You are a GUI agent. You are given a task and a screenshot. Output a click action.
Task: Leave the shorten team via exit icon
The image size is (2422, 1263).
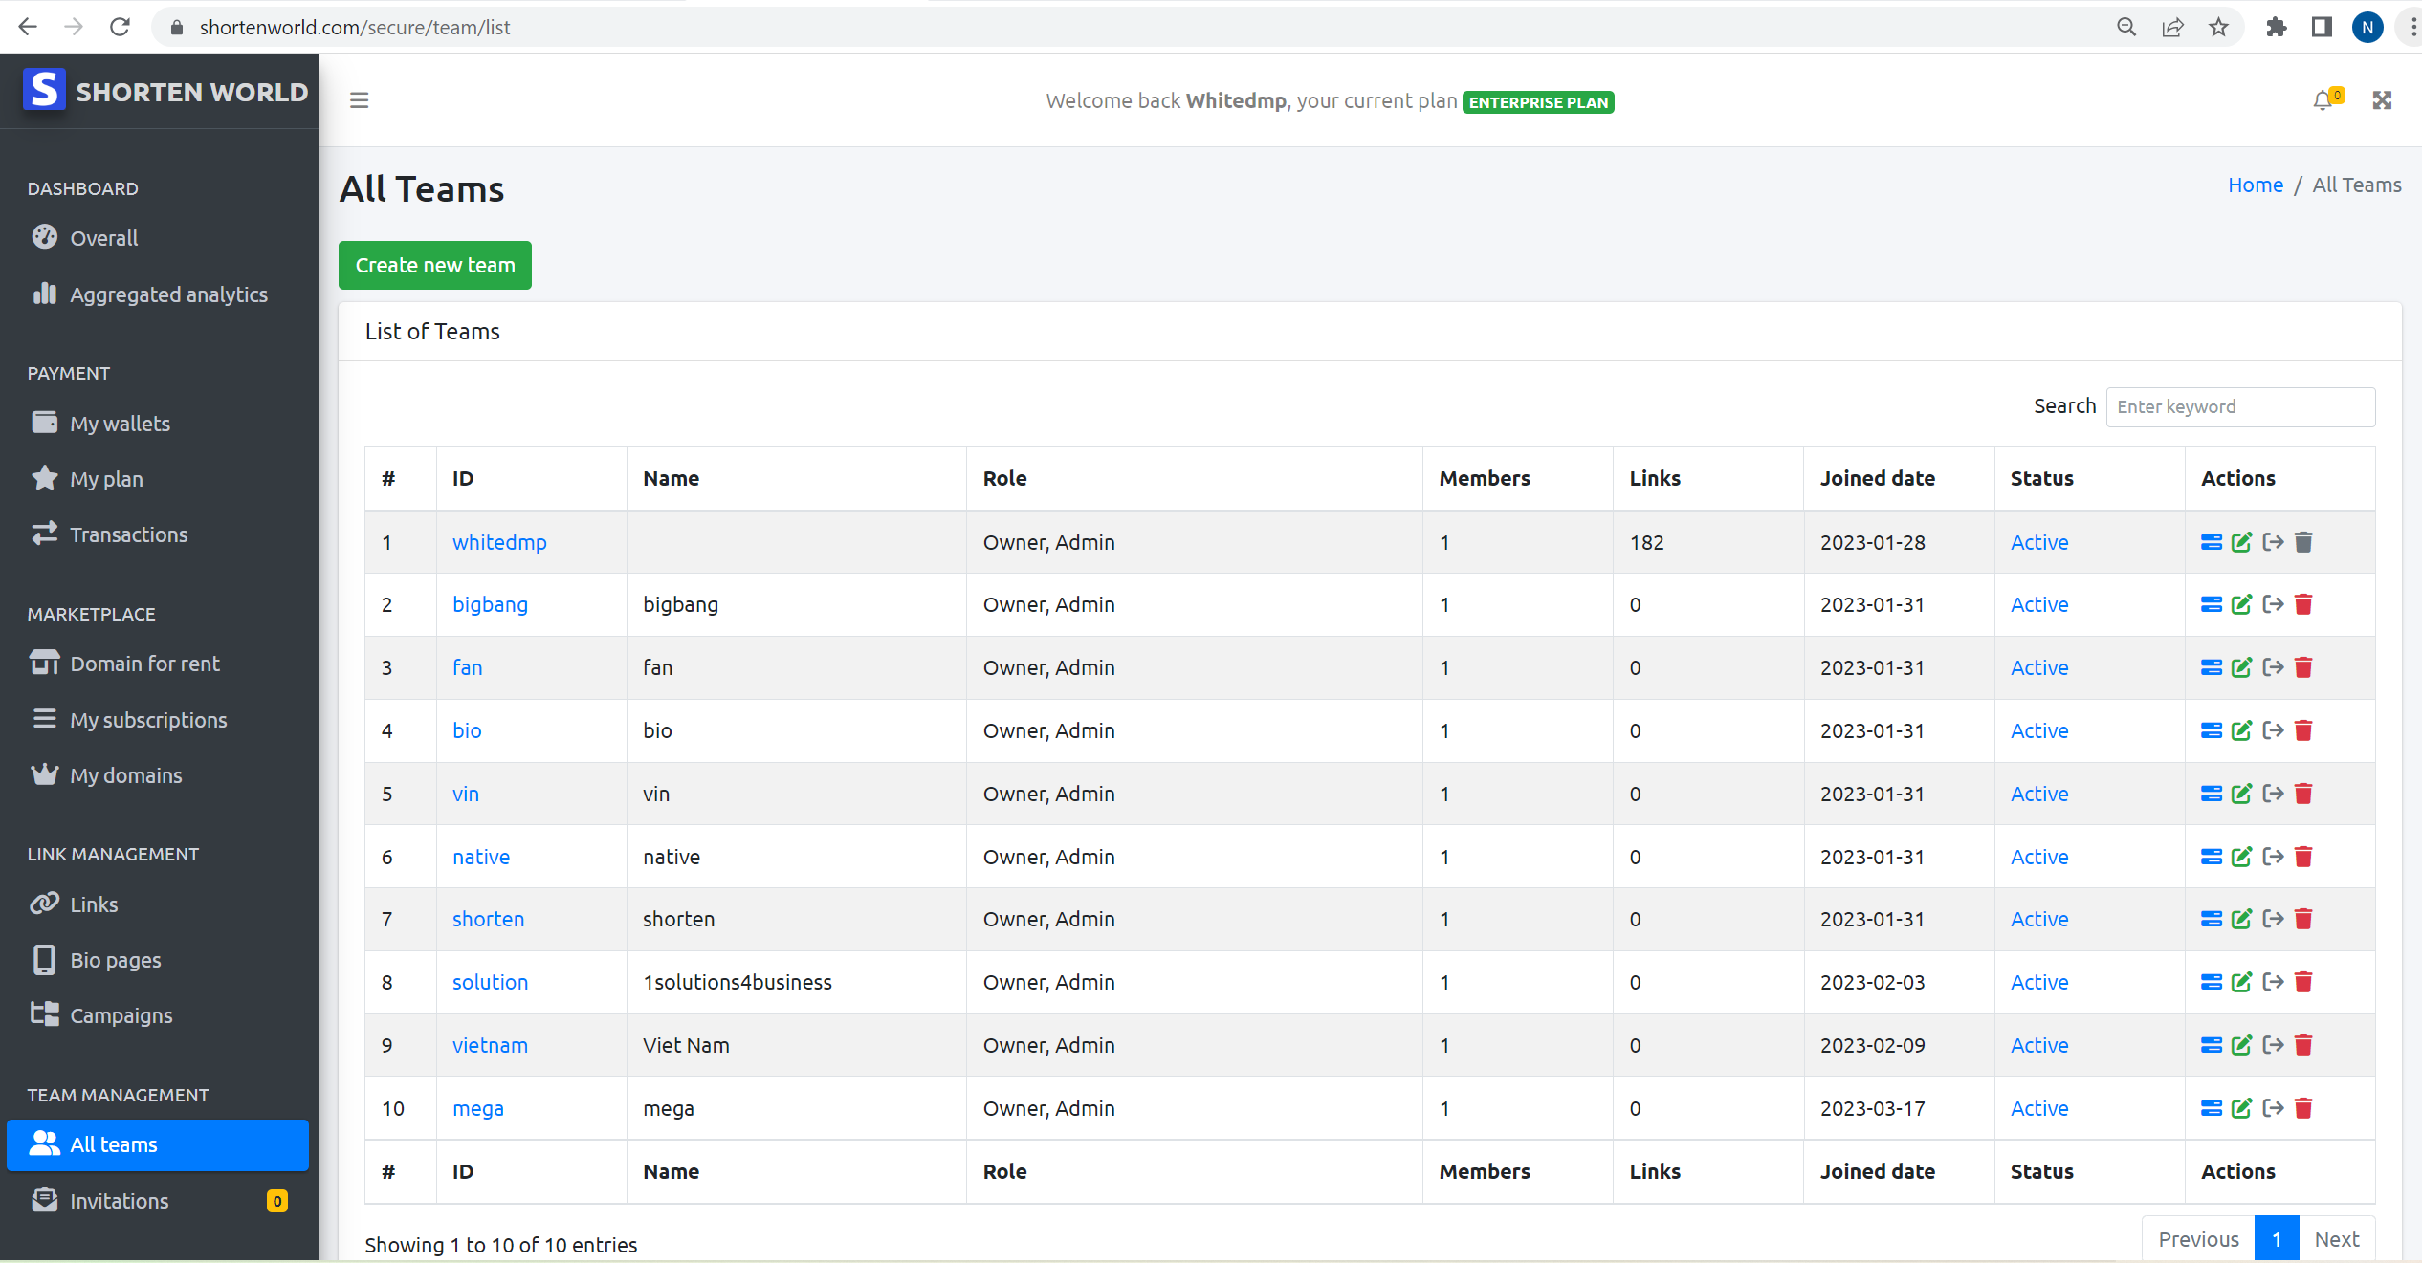pos(2273,919)
